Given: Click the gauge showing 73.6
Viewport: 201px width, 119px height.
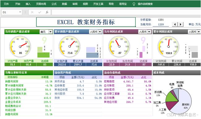Looking at the screenshot, I should tap(70, 47).
